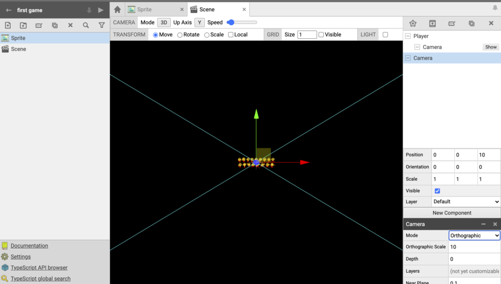Select the Rotate transform radio button

tap(180, 35)
